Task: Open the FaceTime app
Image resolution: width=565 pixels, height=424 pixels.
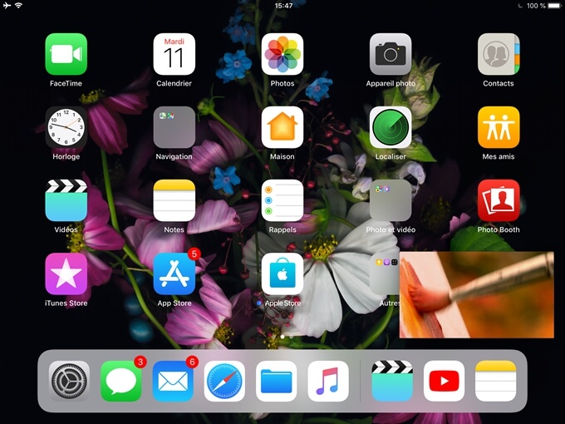Action: pos(66,54)
